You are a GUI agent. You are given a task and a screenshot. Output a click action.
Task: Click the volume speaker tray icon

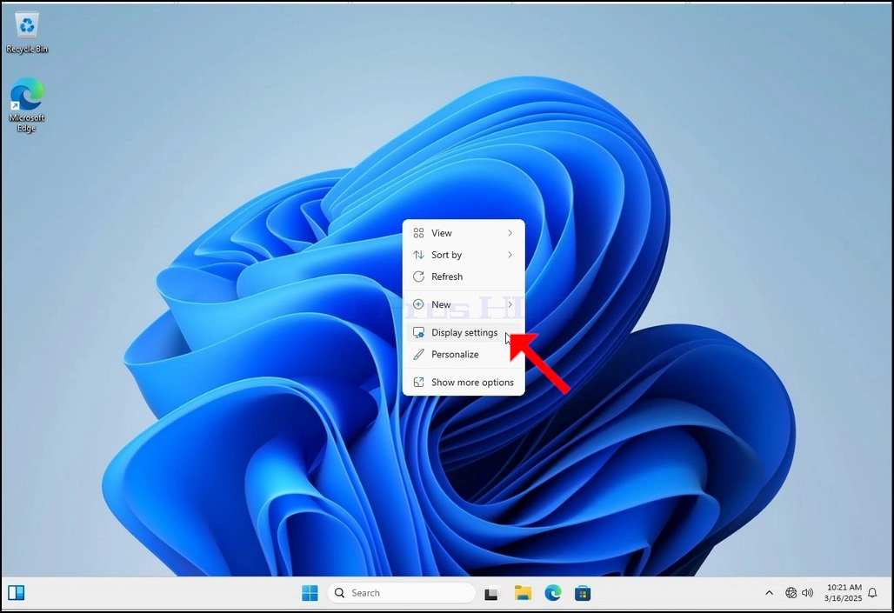pos(807,593)
